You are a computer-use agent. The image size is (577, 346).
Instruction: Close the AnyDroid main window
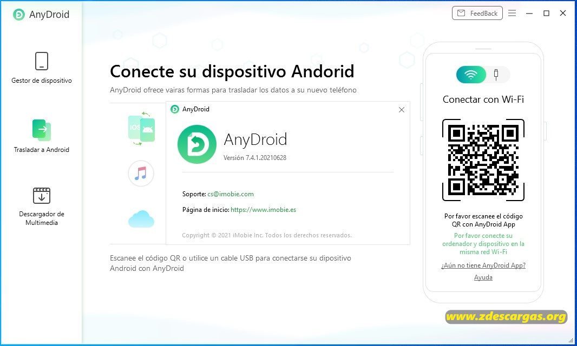pyautogui.click(x=563, y=13)
